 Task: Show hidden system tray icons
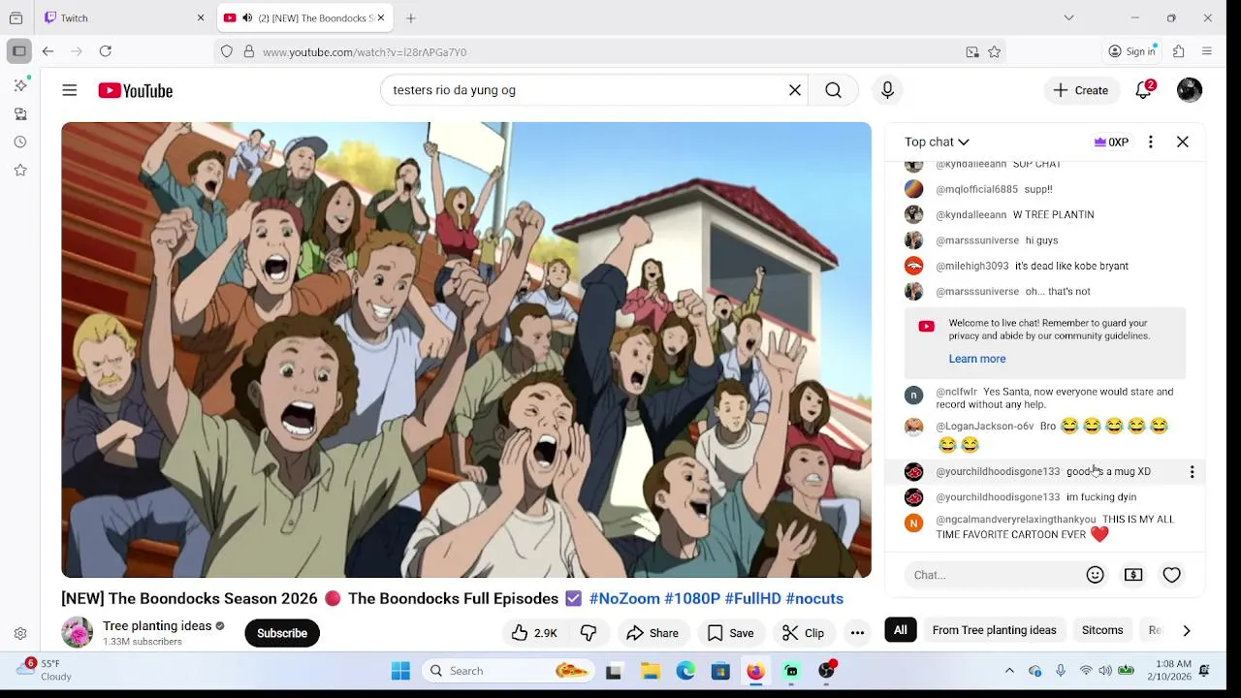tap(1009, 671)
